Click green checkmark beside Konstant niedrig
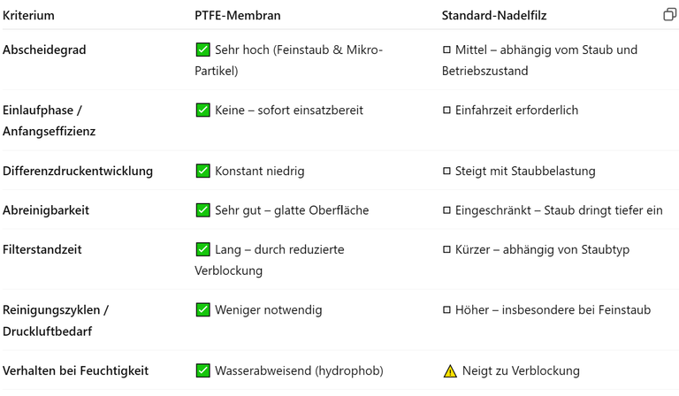The image size is (679, 396). coord(202,171)
